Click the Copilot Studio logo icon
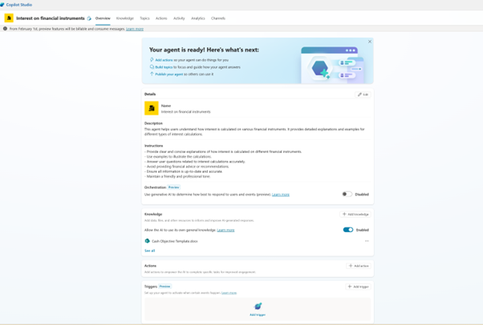 (3, 5)
